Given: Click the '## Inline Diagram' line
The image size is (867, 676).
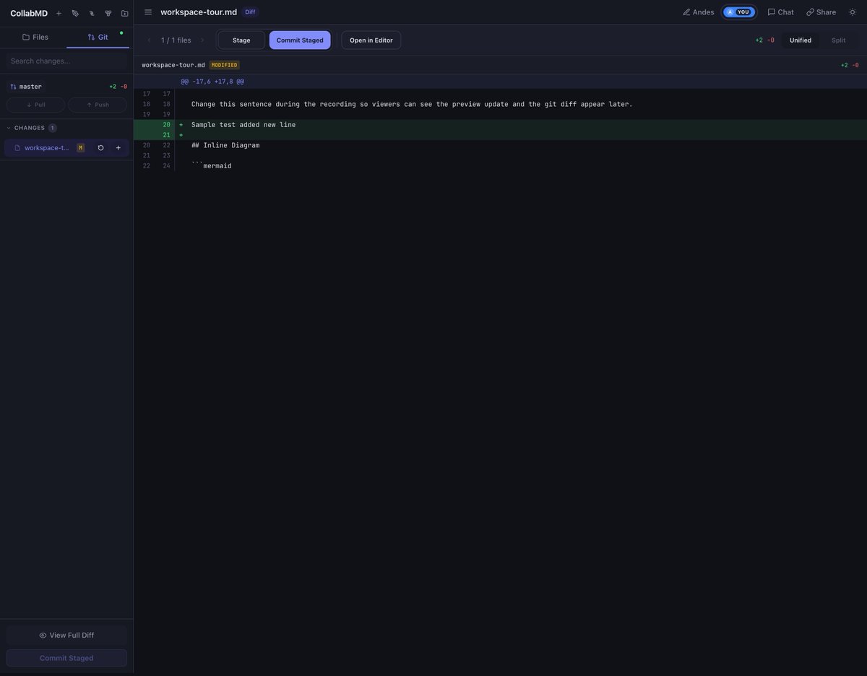Looking at the screenshot, I should click(225, 145).
